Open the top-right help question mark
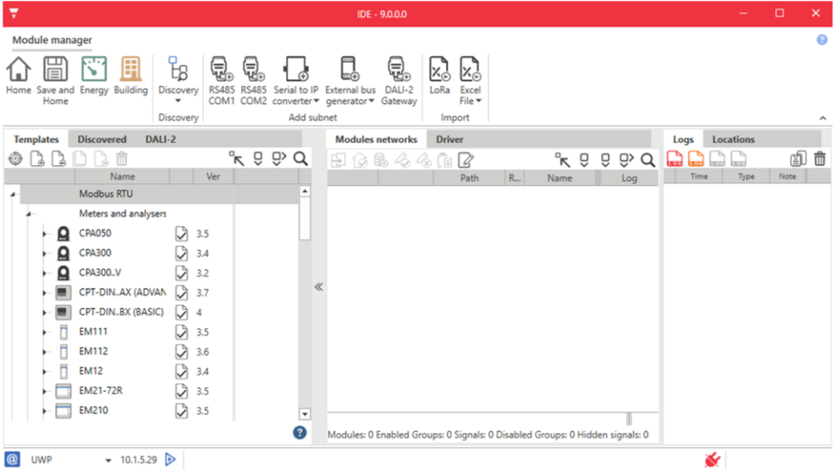Image resolution: width=839 pixels, height=472 pixels. click(822, 40)
